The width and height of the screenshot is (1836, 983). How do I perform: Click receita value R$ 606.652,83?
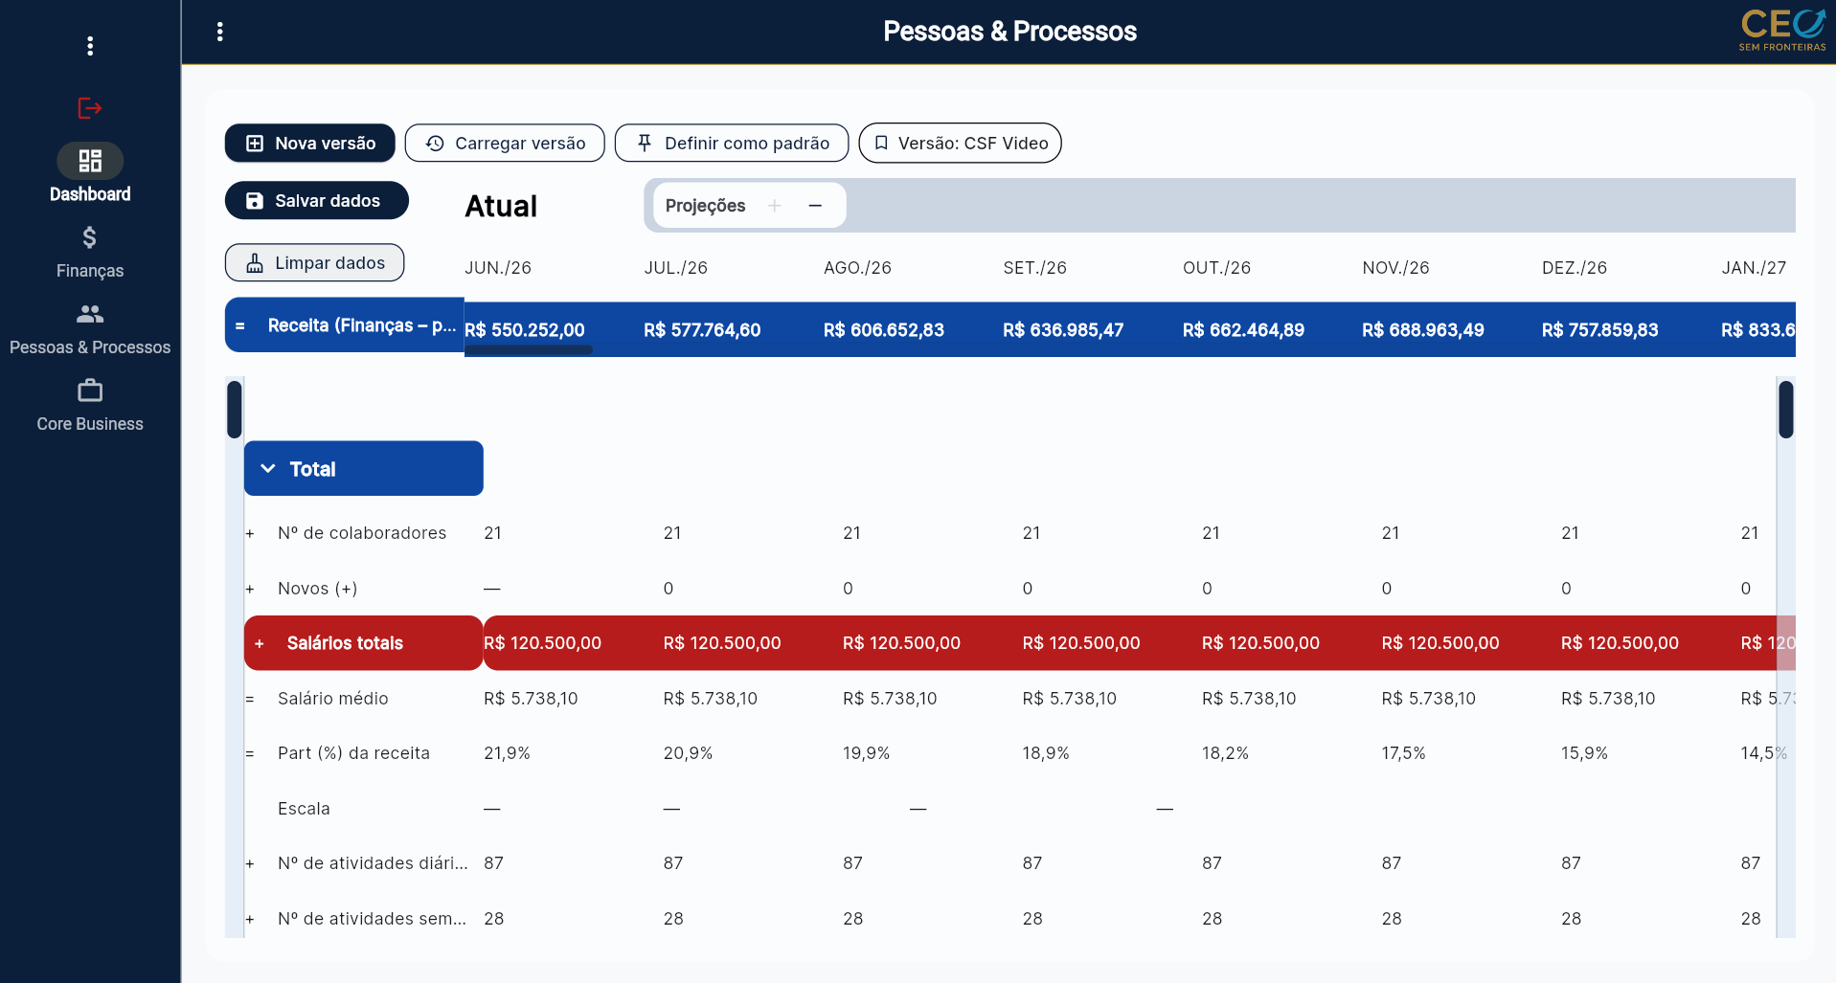[884, 330]
